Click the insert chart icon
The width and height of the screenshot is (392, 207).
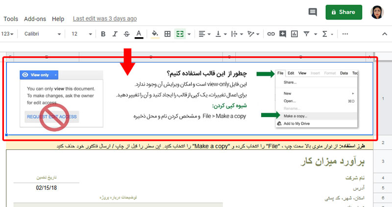pos(295,34)
